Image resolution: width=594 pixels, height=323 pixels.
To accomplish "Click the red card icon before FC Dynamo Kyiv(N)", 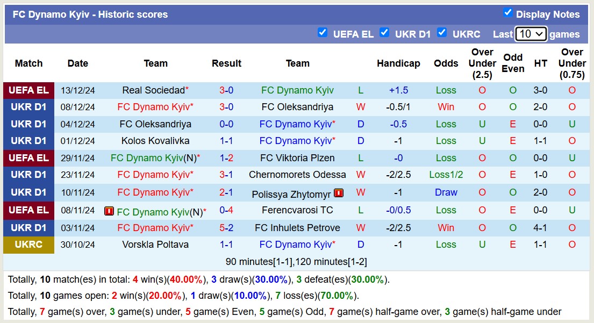I will pyautogui.click(x=109, y=211).
